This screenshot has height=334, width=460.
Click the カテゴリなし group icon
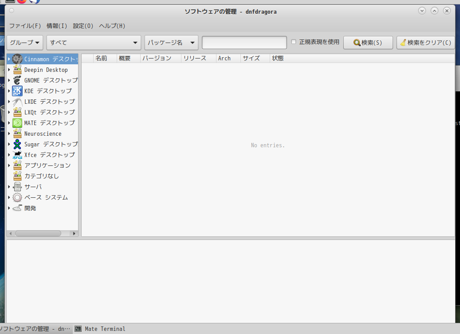coord(17,176)
